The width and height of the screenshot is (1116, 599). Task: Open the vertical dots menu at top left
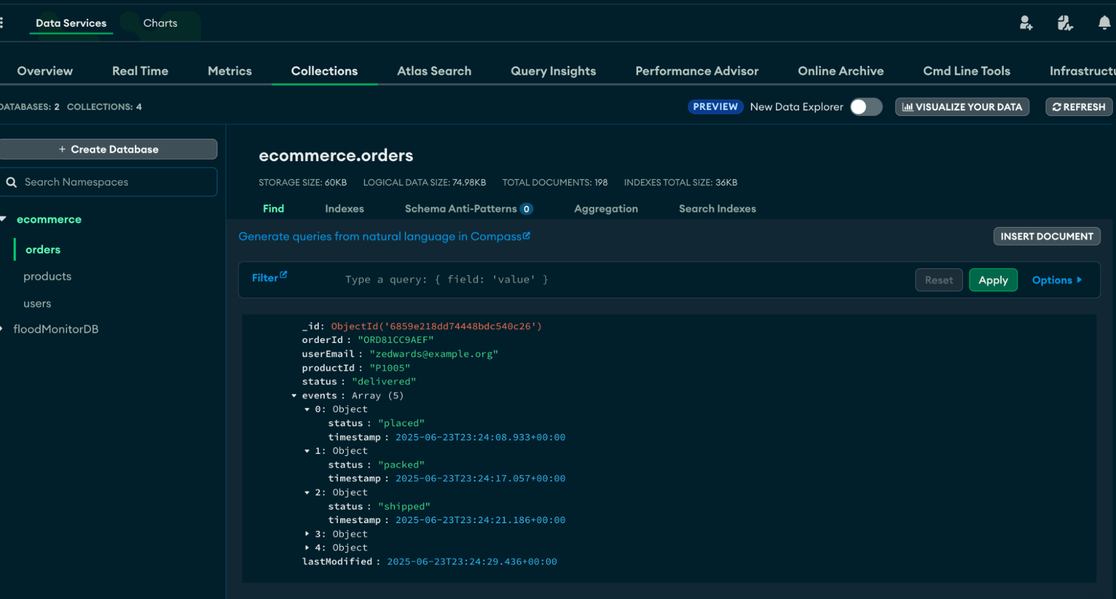2,23
